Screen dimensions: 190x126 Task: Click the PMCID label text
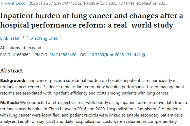point(41,55)
